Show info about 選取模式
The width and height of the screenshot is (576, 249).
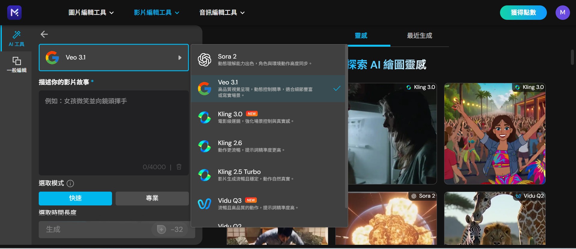(70, 183)
